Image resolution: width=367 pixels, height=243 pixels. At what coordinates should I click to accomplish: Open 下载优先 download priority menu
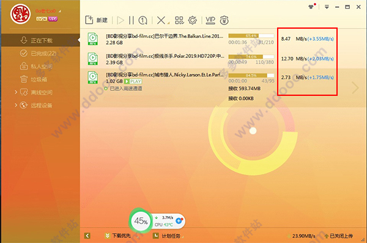[118, 236]
